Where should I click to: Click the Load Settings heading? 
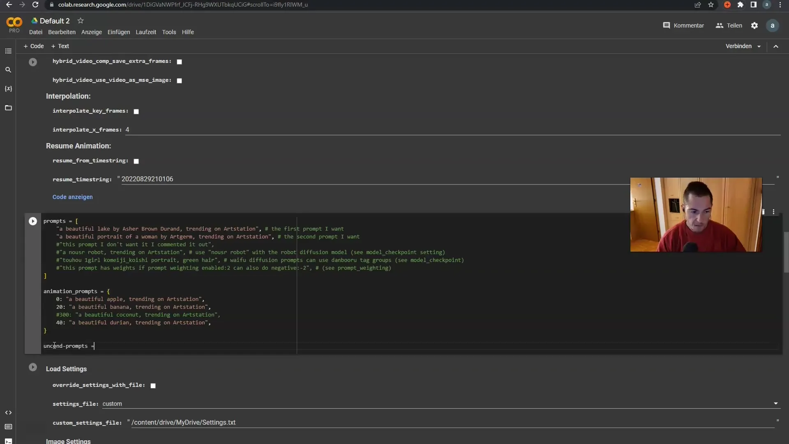[x=66, y=369]
